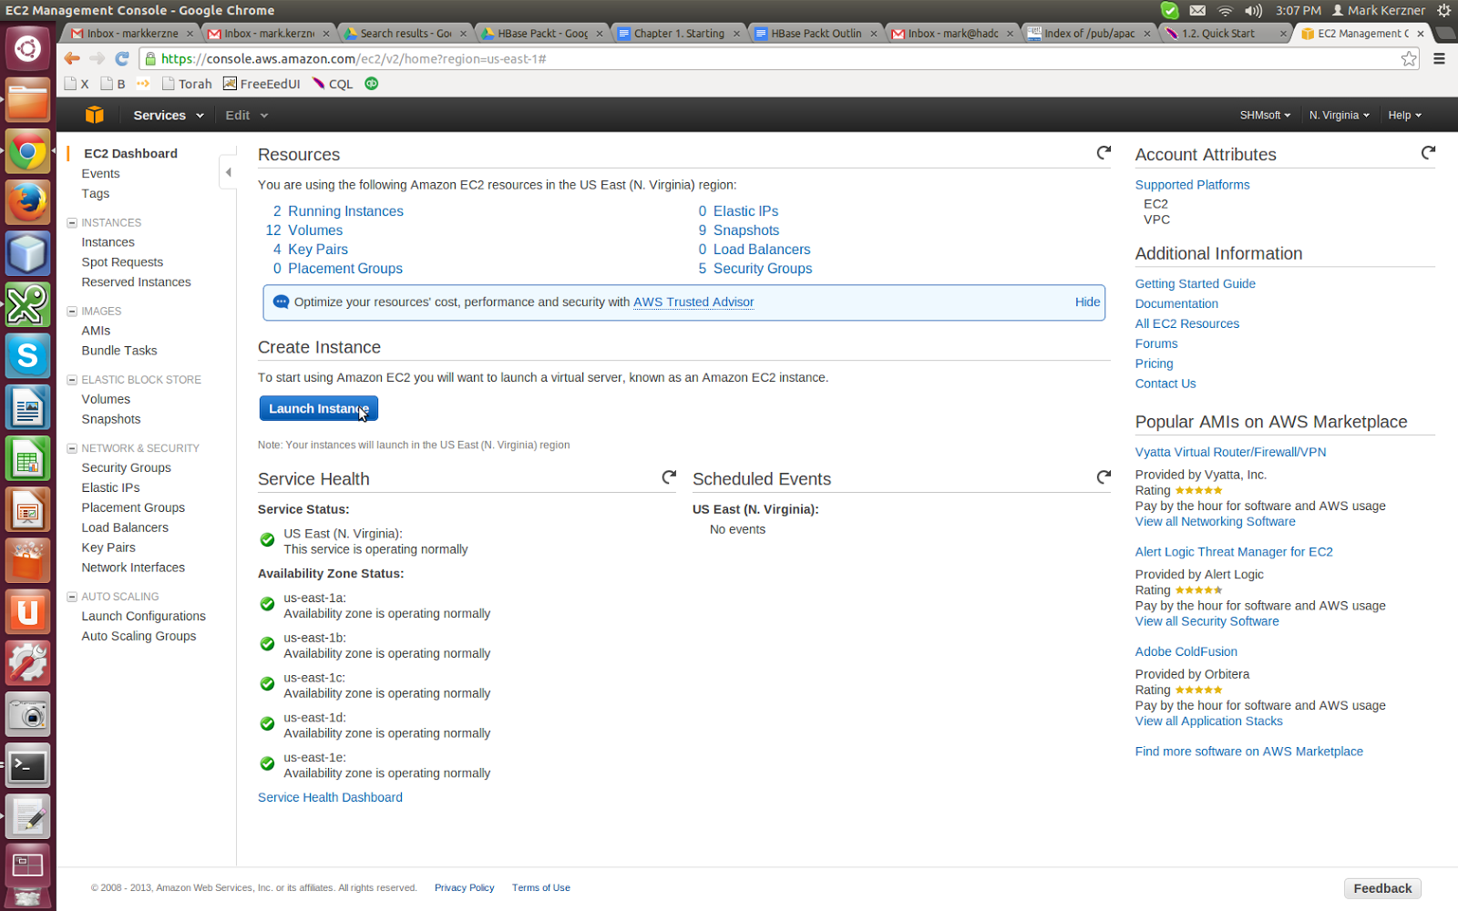Screen dimensions: 1458x911
Task: Hide the Trusted Advisor banner
Action: [x=1087, y=302]
